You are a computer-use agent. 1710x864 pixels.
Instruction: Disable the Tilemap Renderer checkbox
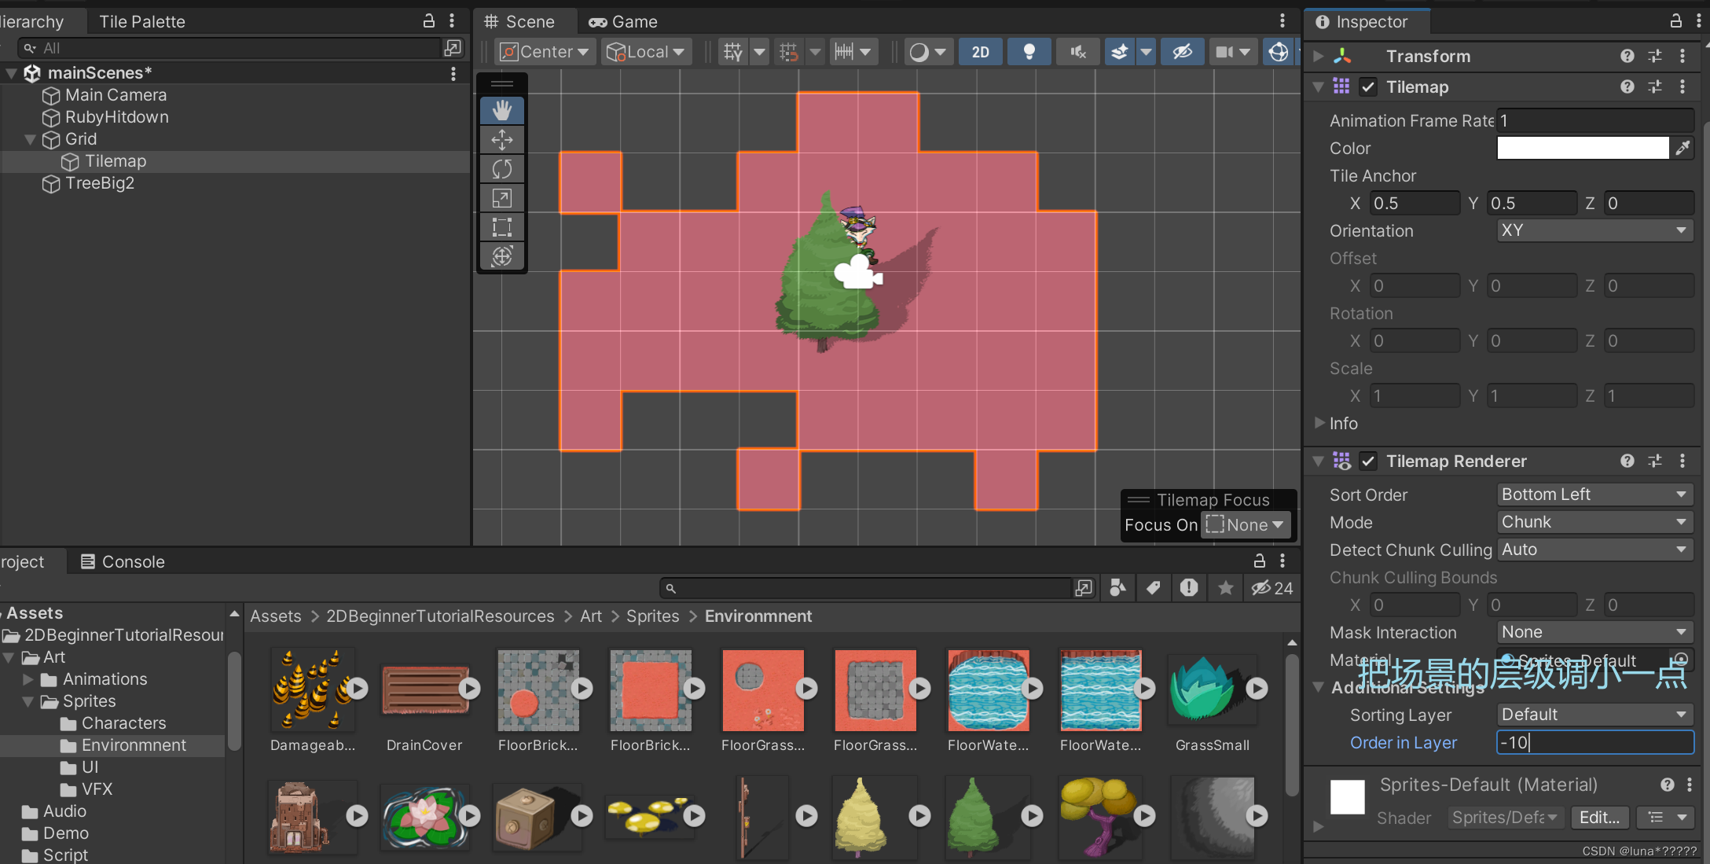[1368, 461]
